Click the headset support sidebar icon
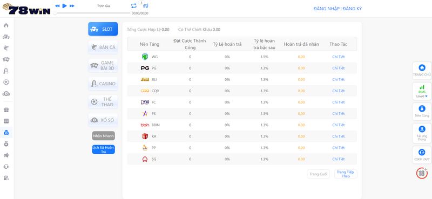The height and width of the screenshot is (199, 432). (6, 167)
